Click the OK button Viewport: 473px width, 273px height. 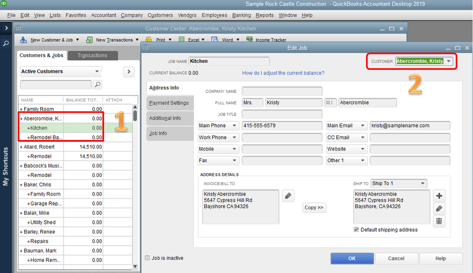pos(352,258)
